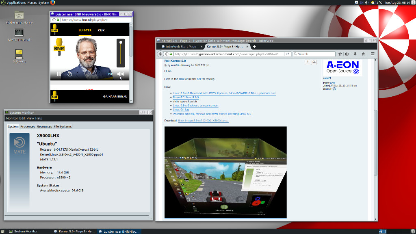Open the skateman's Home desktop folder icon
The width and height of the screenshot is (416, 234).
[x=19, y=17]
